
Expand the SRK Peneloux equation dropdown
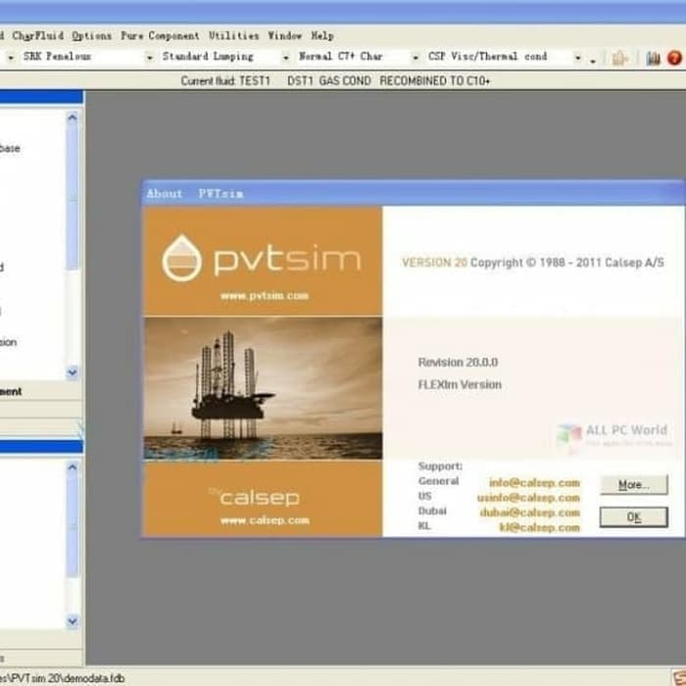point(150,57)
